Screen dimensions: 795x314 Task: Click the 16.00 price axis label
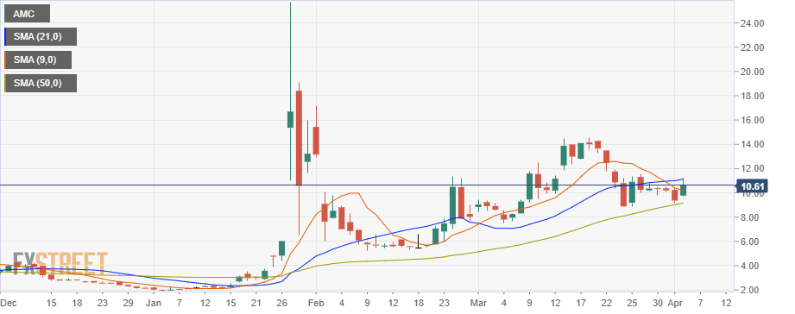pyautogui.click(x=753, y=121)
